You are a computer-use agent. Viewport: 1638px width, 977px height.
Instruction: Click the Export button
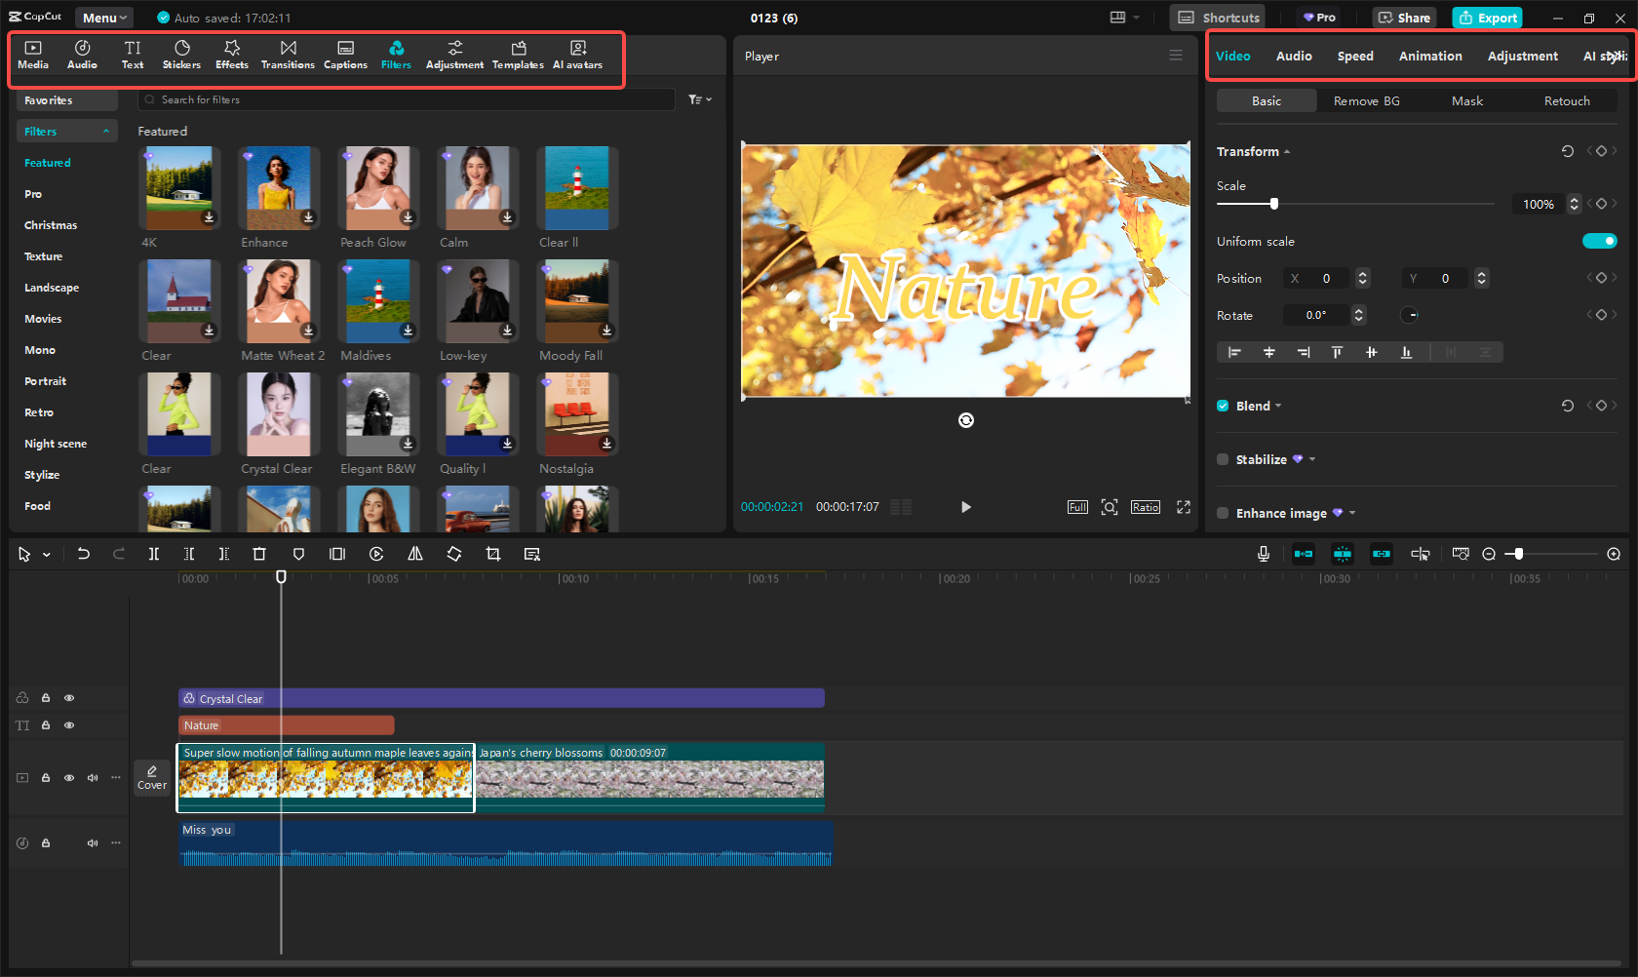tap(1487, 18)
